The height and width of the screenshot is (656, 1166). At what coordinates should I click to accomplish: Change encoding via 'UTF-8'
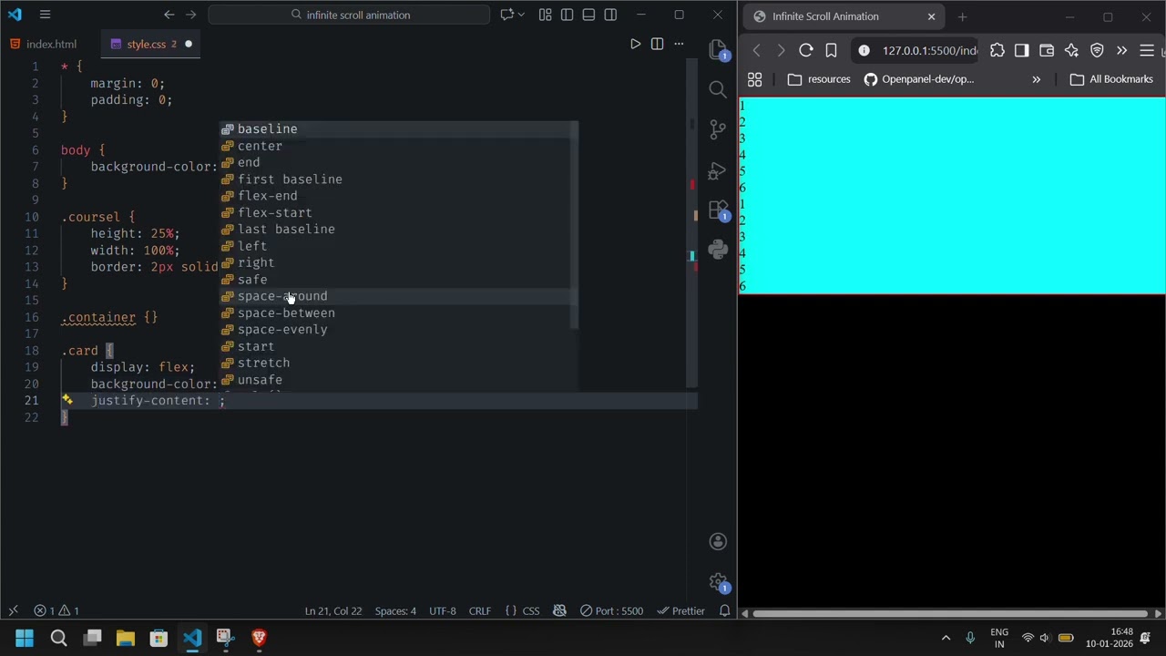coord(442,610)
